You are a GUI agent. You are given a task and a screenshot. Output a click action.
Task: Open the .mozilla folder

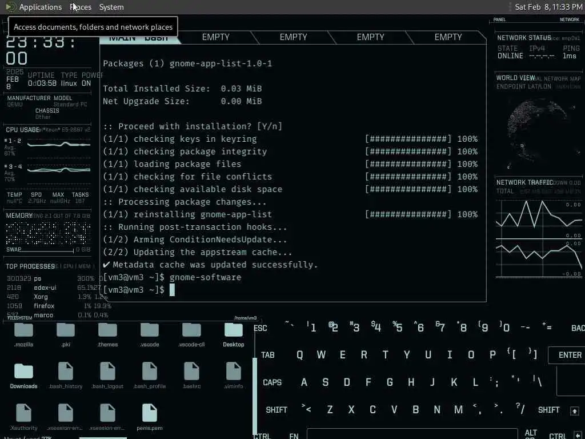click(23, 335)
